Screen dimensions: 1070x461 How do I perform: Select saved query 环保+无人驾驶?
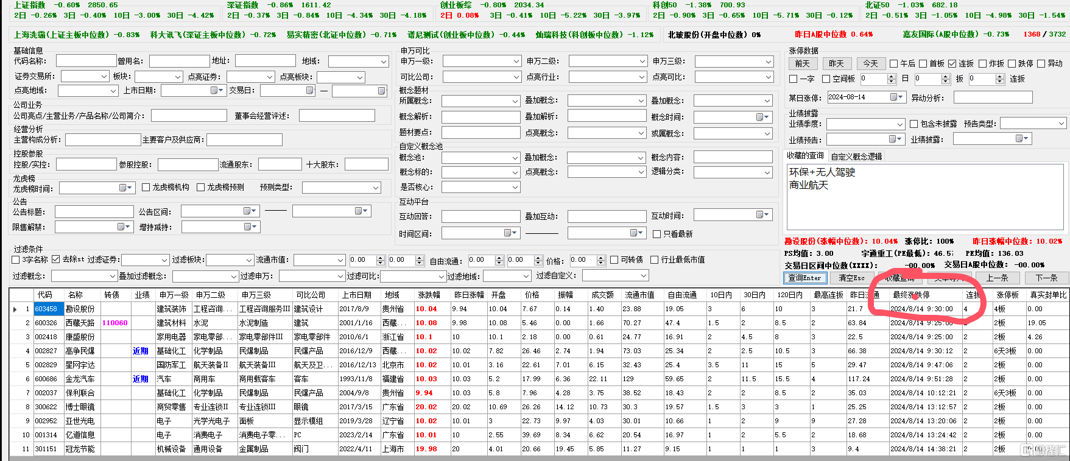click(822, 172)
